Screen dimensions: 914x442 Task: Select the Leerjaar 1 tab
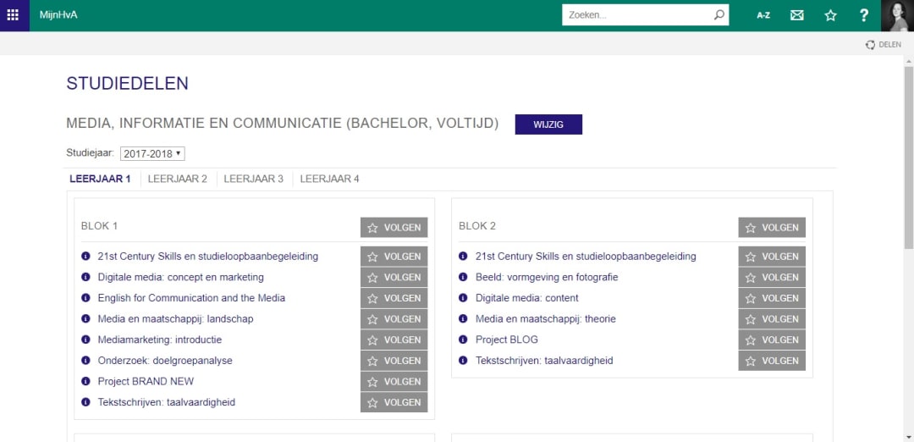pyautogui.click(x=100, y=179)
